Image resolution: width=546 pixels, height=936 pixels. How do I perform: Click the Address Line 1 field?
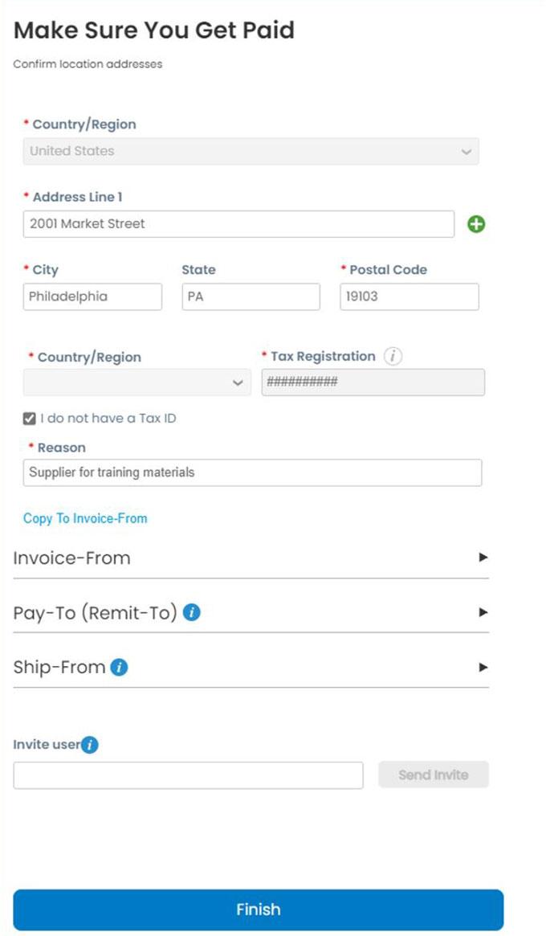coord(238,224)
